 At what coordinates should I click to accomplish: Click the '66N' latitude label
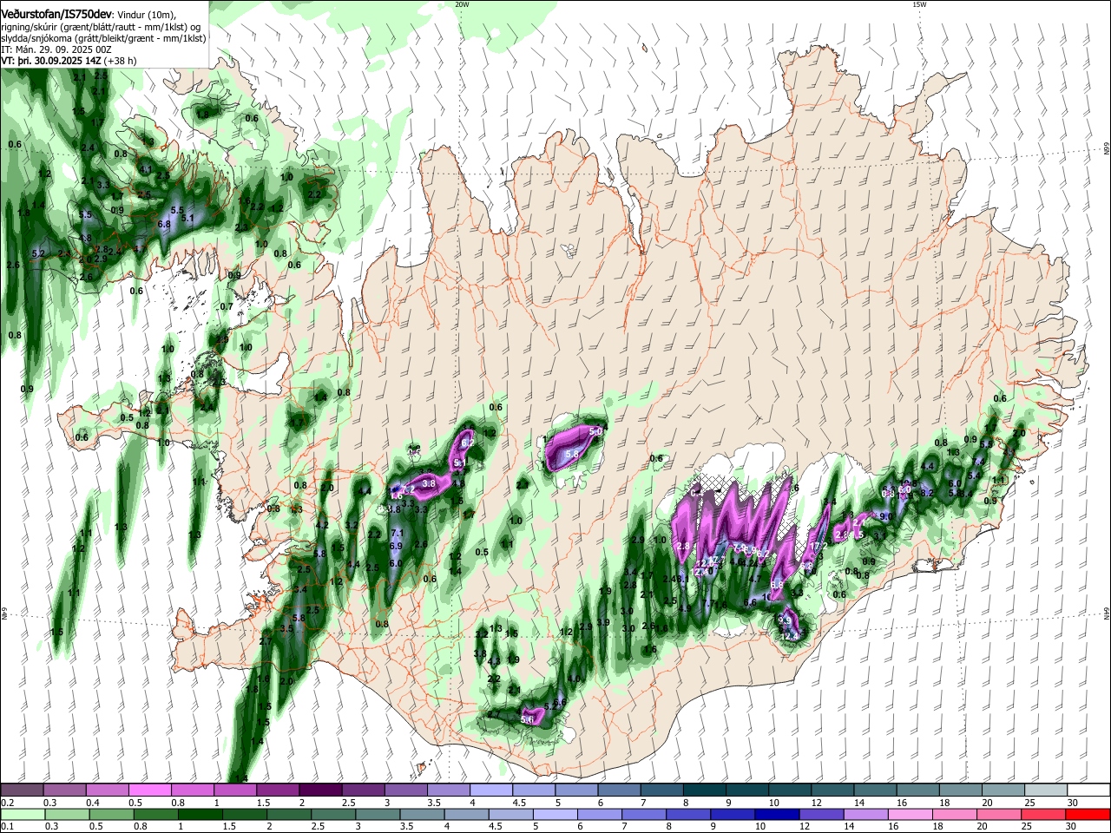pos(1107,149)
